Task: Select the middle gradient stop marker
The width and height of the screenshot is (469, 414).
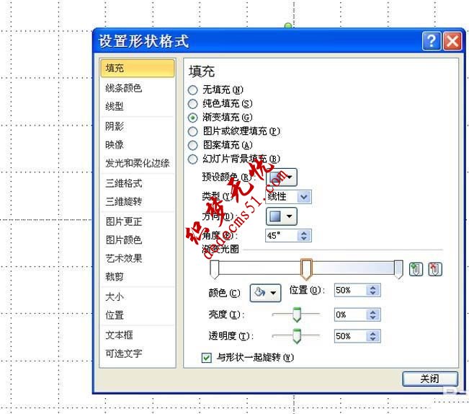Action: point(306,269)
